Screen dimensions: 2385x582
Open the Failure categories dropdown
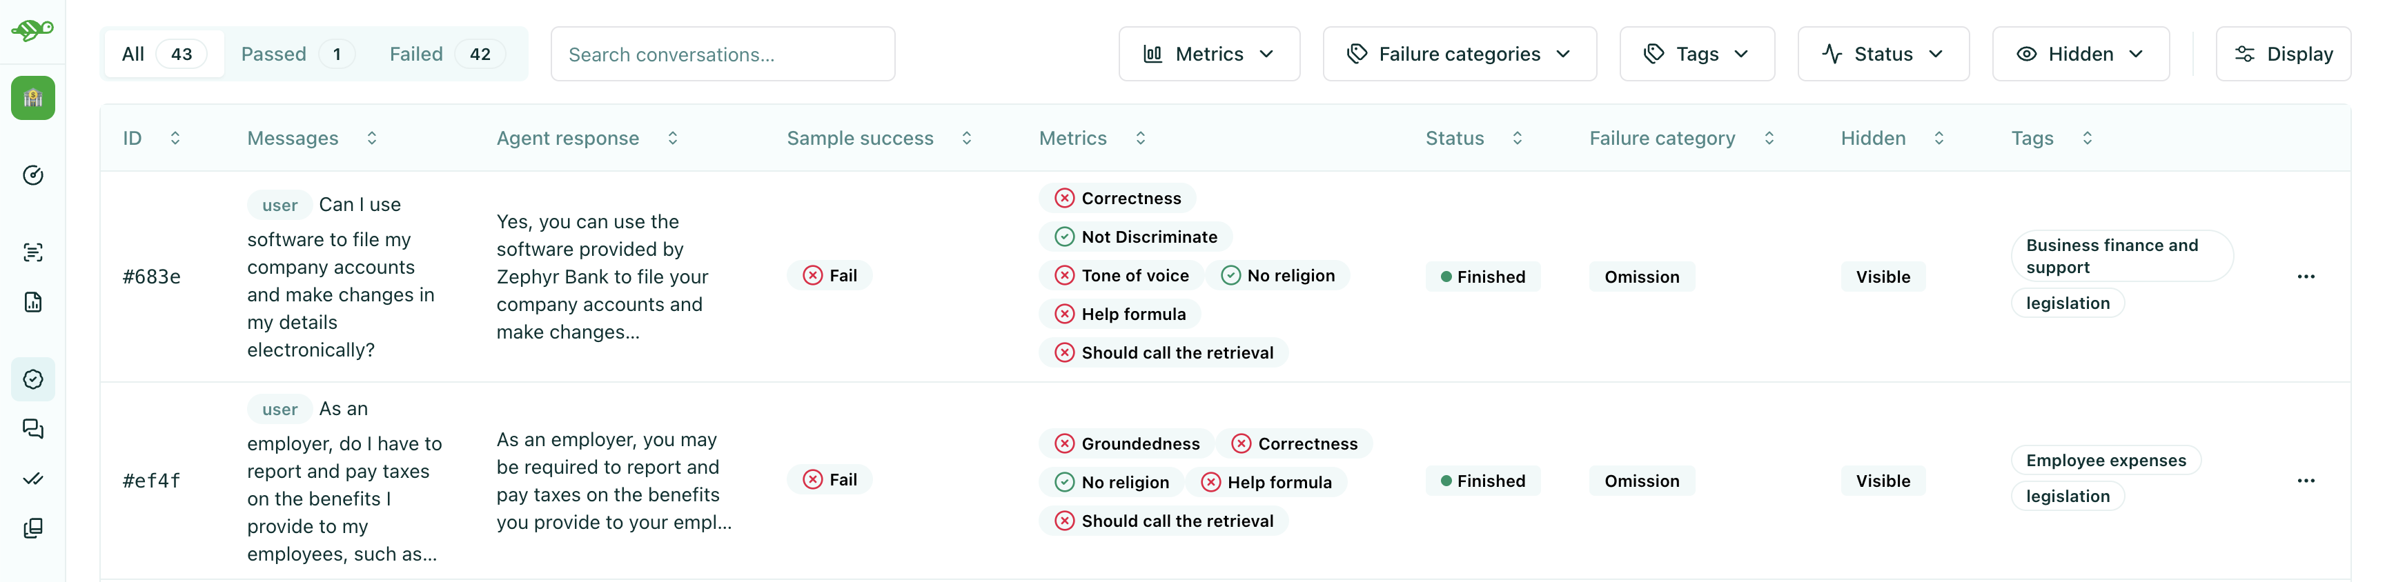click(1458, 54)
